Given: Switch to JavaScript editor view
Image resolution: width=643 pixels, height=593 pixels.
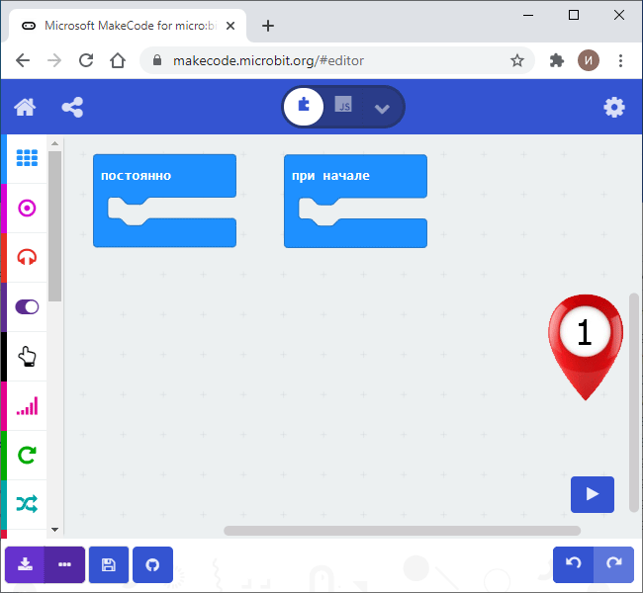Looking at the screenshot, I should tap(343, 105).
